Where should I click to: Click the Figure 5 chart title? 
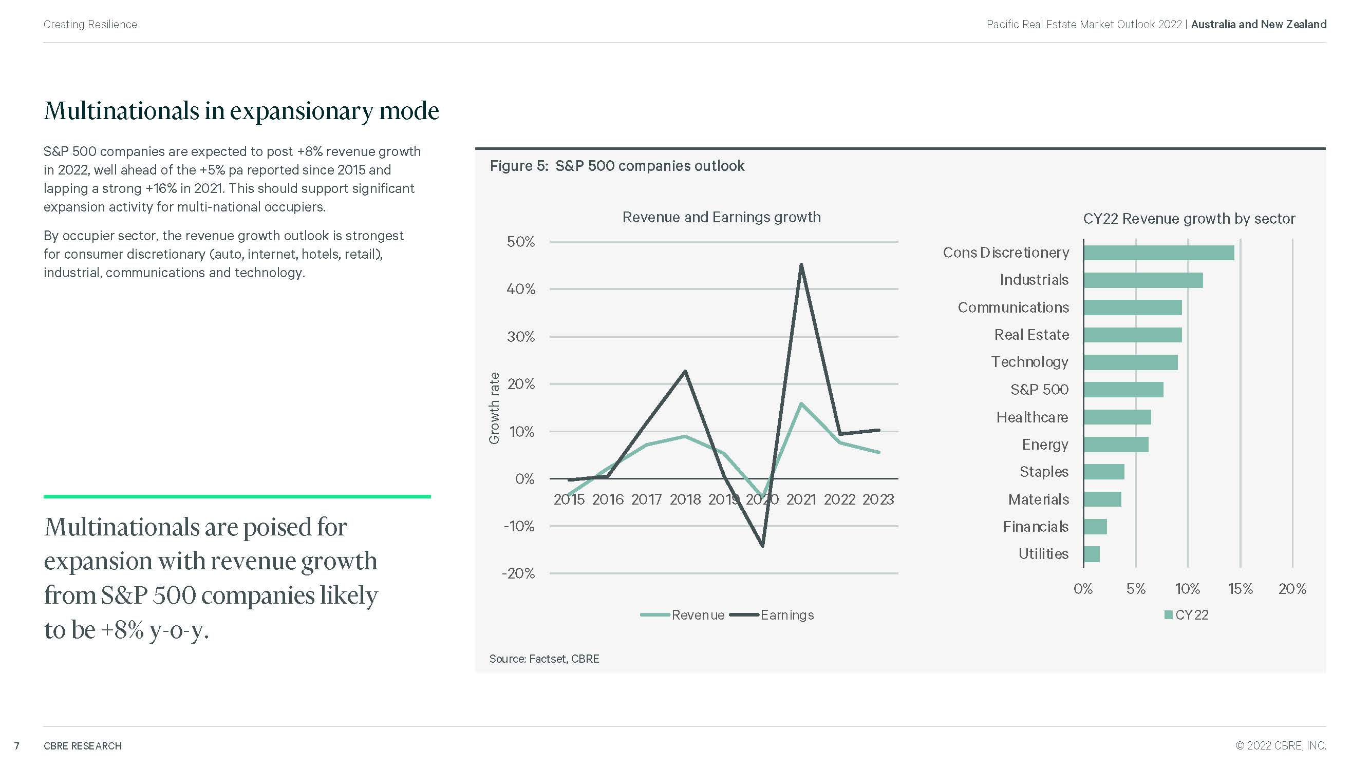pyautogui.click(x=616, y=166)
